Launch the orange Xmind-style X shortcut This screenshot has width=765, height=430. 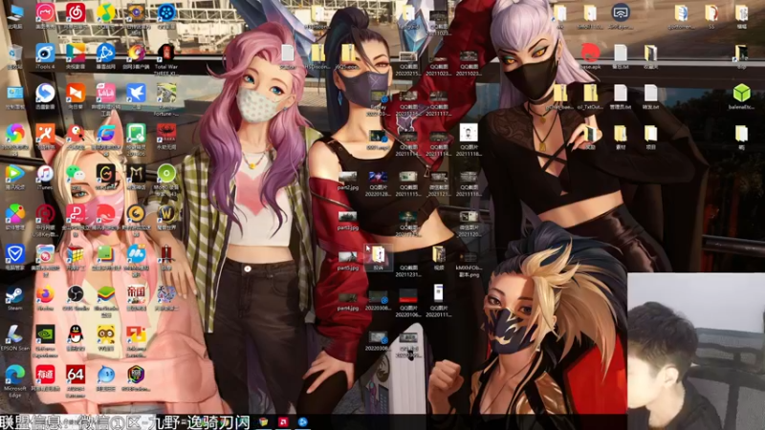pos(45,133)
